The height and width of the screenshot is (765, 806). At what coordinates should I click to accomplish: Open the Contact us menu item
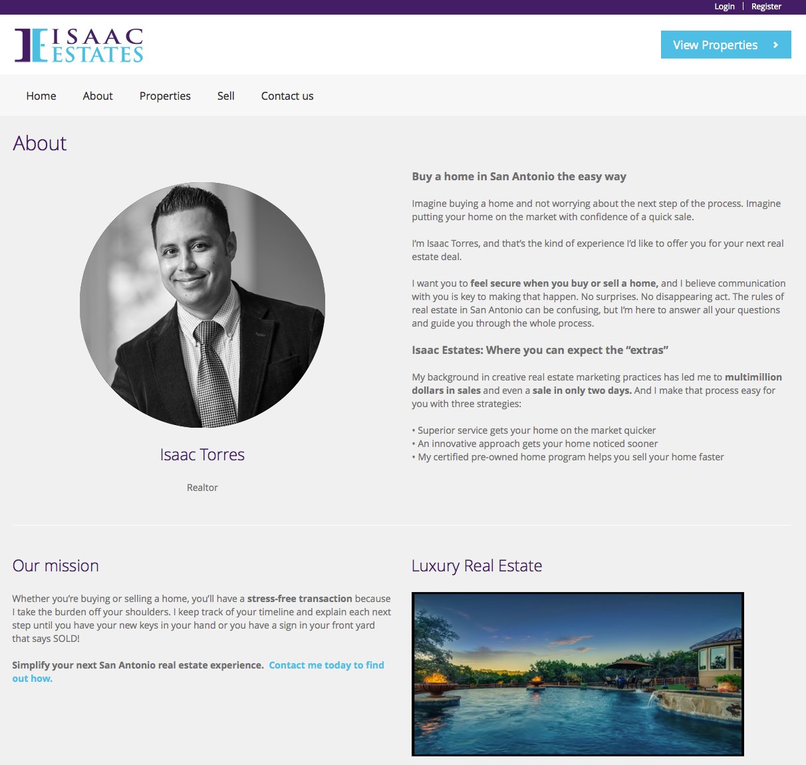tap(287, 96)
